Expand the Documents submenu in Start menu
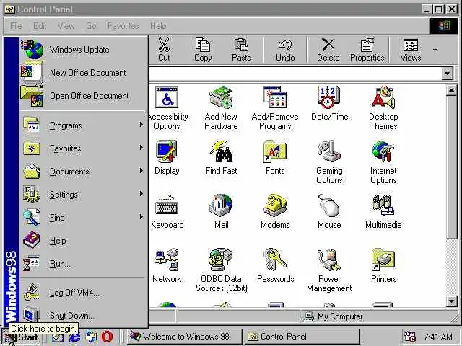Screen dimensions: 462x346 click(83, 172)
